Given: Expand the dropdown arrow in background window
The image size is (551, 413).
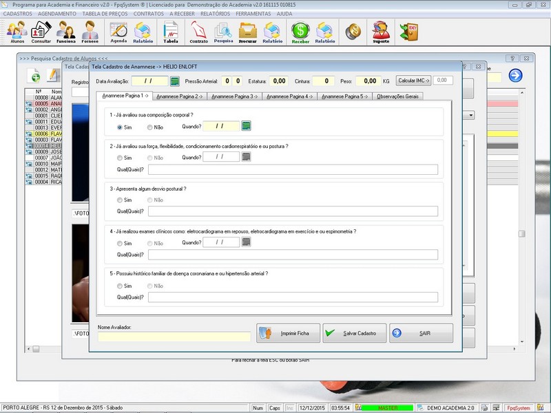Looking at the screenshot, I should pos(471,115).
